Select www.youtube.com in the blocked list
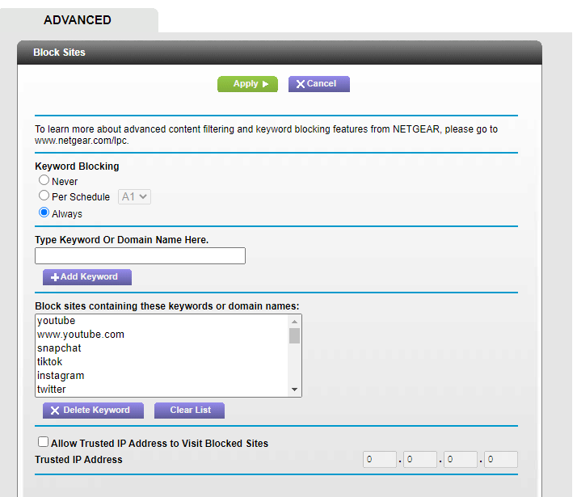 [x=81, y=335]
